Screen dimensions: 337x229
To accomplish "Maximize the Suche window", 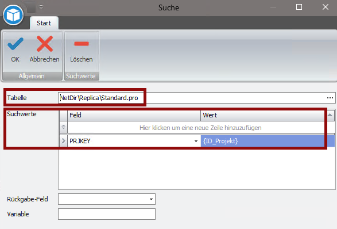I will (299, 7).
